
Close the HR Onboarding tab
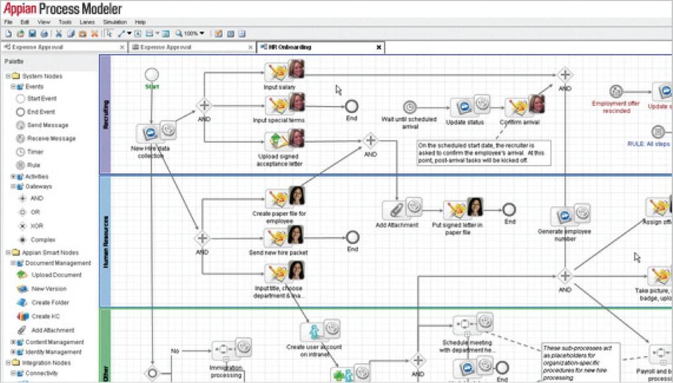click(x=379, y=47)
